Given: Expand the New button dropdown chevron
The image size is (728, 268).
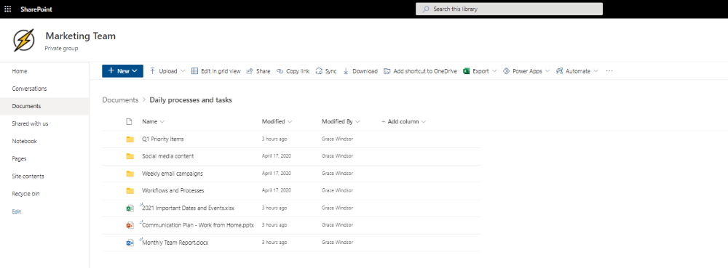Looking at the screenshot, I should point(135,71).
